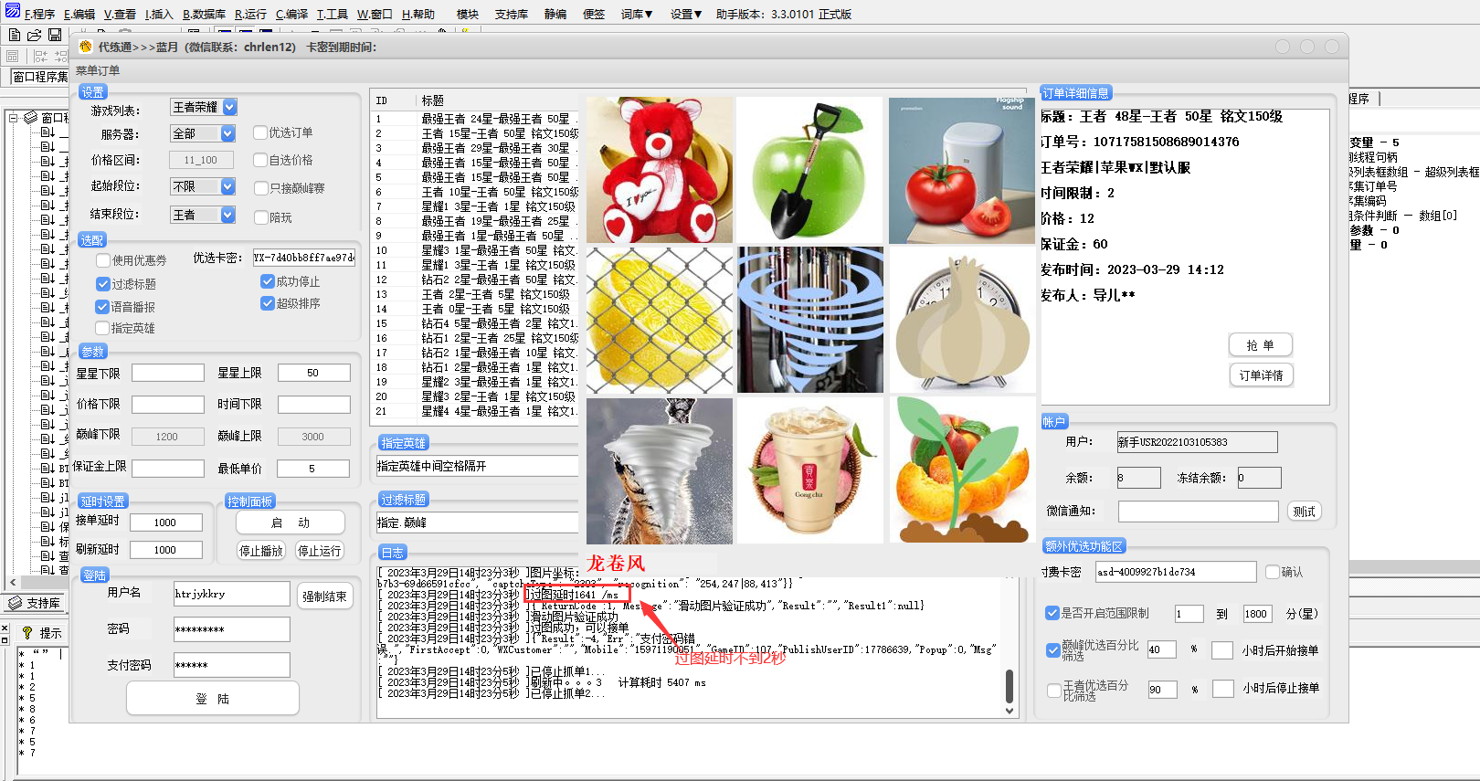
Task: Click the small X icon beside the 提示 panel
Action: click(x=5, y=630)
